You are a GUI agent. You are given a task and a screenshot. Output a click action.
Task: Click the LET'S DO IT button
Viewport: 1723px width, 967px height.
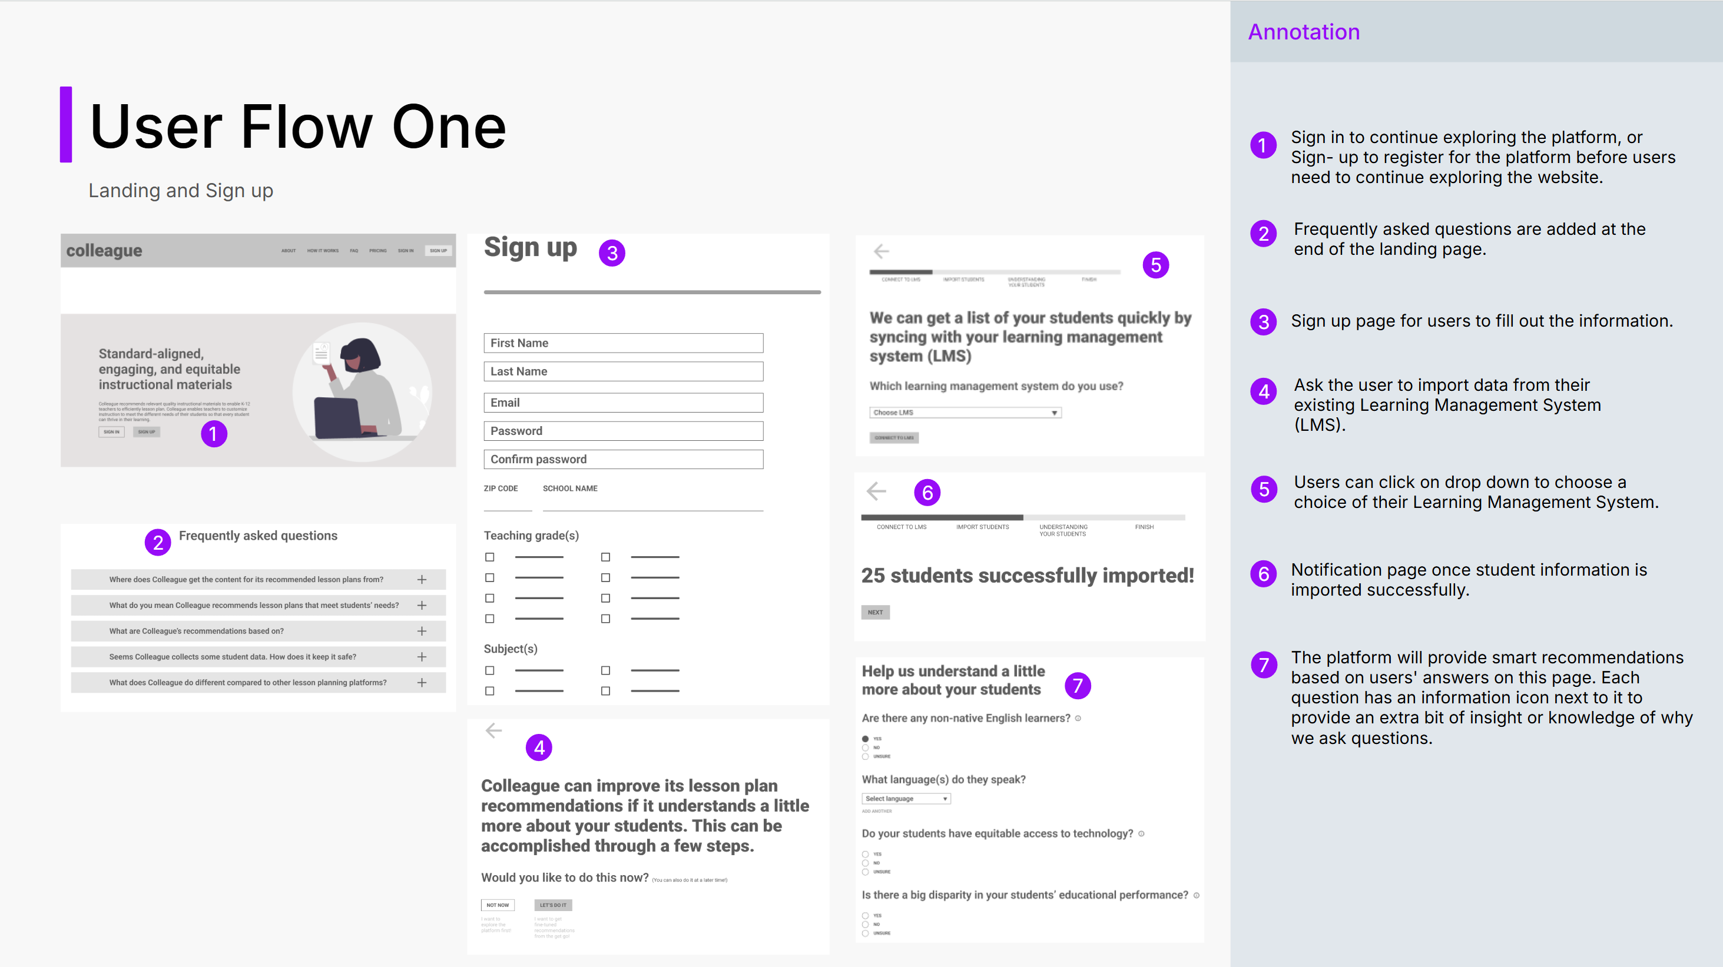pos(552,905)
